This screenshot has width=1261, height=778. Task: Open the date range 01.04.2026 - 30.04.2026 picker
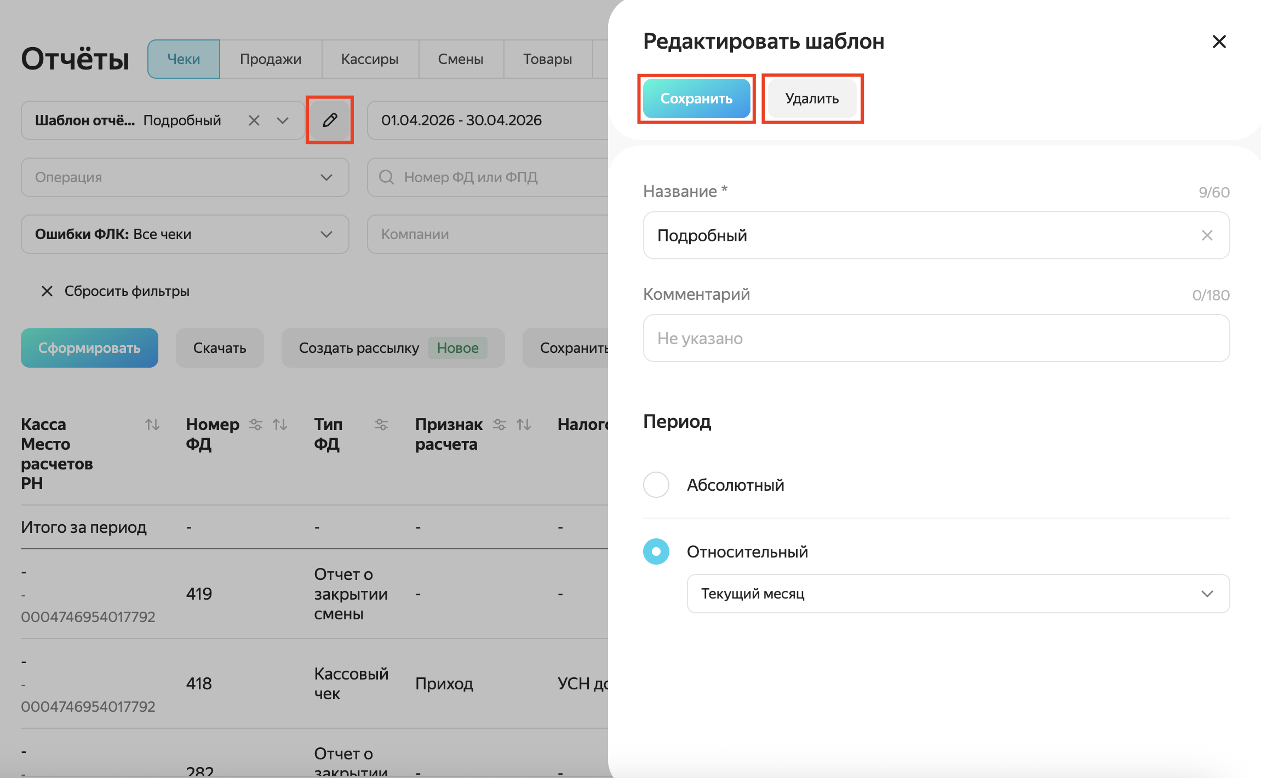(x=488, y=120)
